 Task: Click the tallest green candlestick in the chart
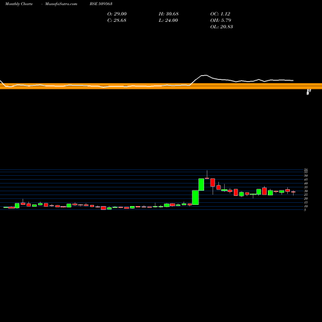coord(195,197)
